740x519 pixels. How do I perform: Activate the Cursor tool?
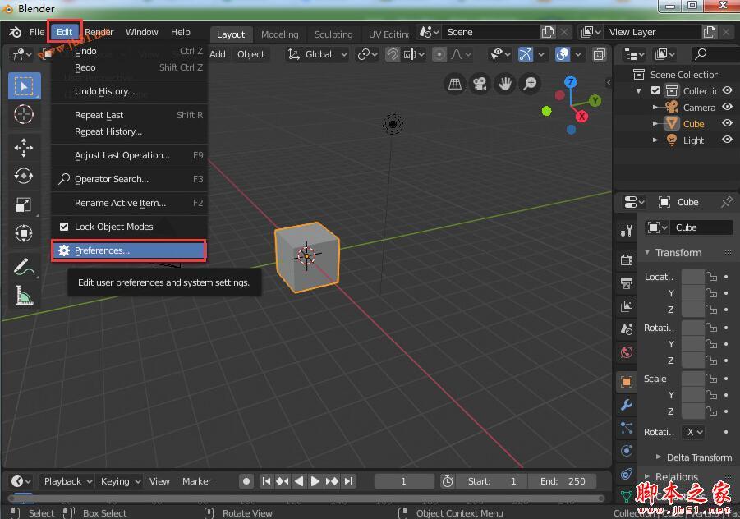24,114
